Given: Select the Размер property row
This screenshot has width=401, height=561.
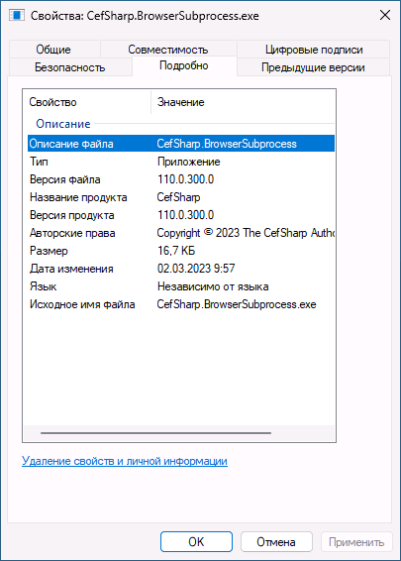Looking at the screenshot, I should tap(181, 251).
